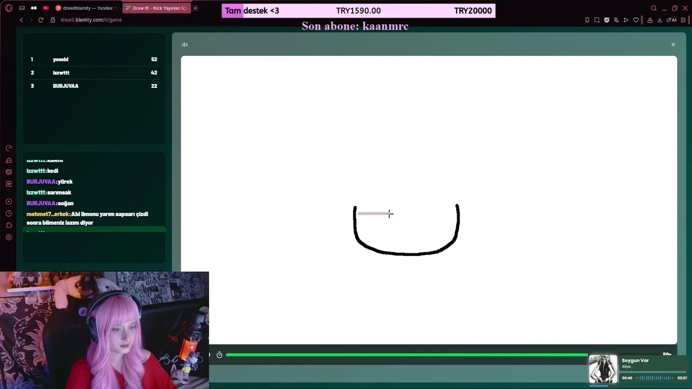Select the Draw It! Kick Yayınları tab

click(156, 8)
